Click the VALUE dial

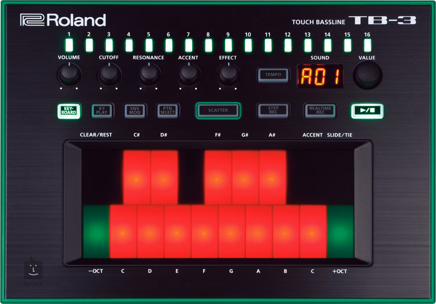click(x=367, y=75)
